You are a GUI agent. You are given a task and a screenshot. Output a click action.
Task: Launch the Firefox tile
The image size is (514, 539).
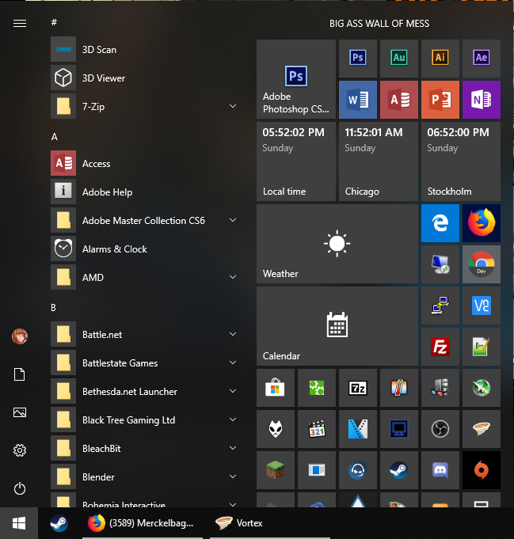point(482,223)
